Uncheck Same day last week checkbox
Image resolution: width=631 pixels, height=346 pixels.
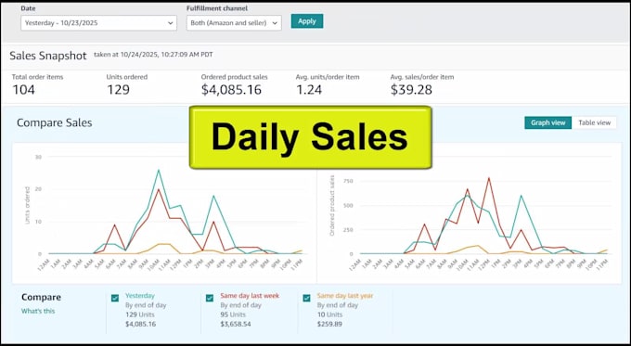point(210,298)
